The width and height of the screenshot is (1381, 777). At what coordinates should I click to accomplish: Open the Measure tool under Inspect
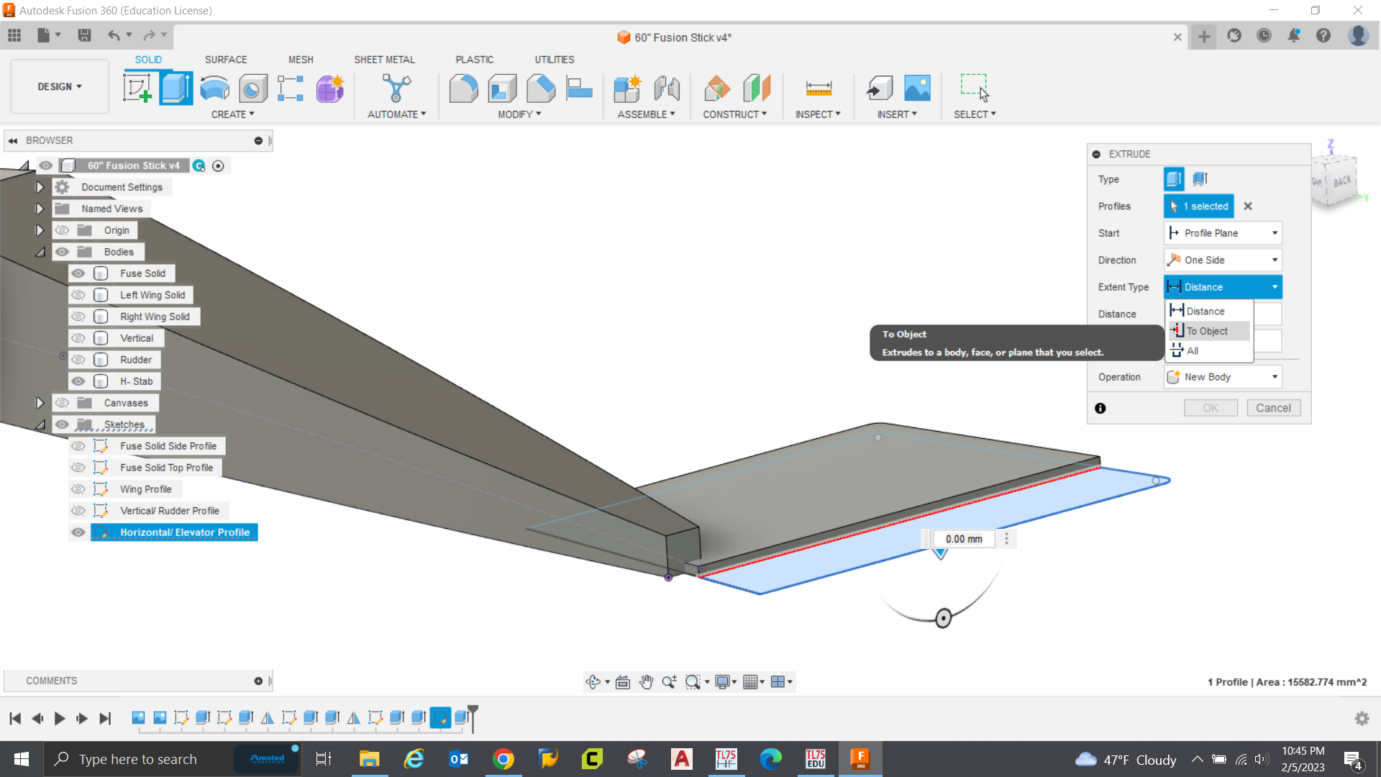point(819,88)
